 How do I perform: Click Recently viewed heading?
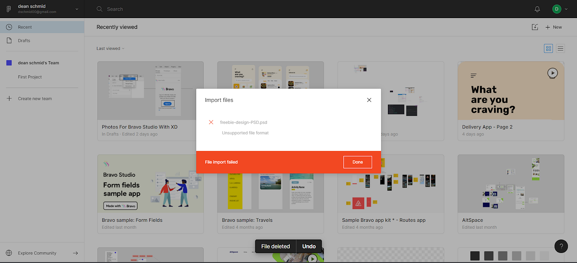click(x=117, y=27)
